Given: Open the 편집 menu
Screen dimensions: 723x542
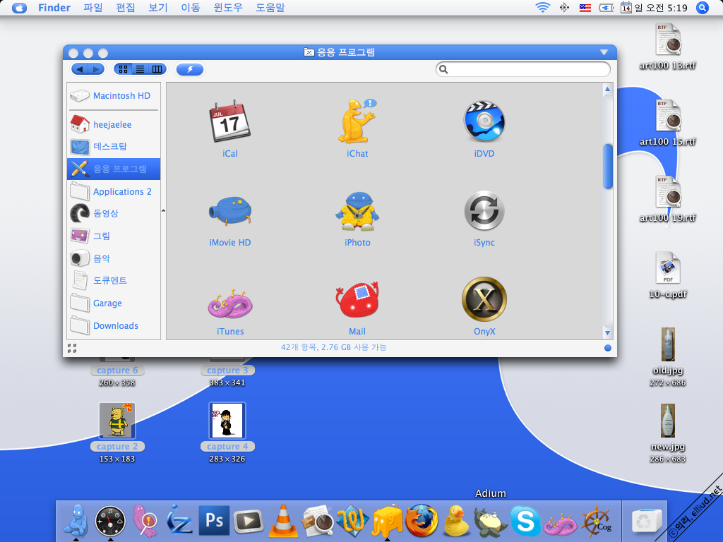Looking at the screenshot, I should coord(126,8).
